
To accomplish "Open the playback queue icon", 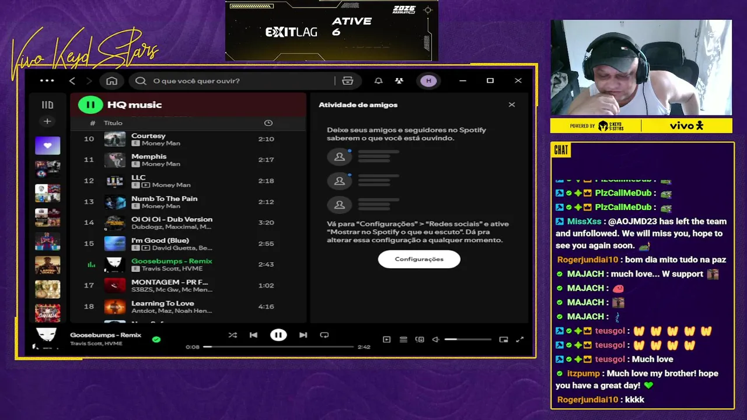I will pyautogui.click(x=403, y=339).
